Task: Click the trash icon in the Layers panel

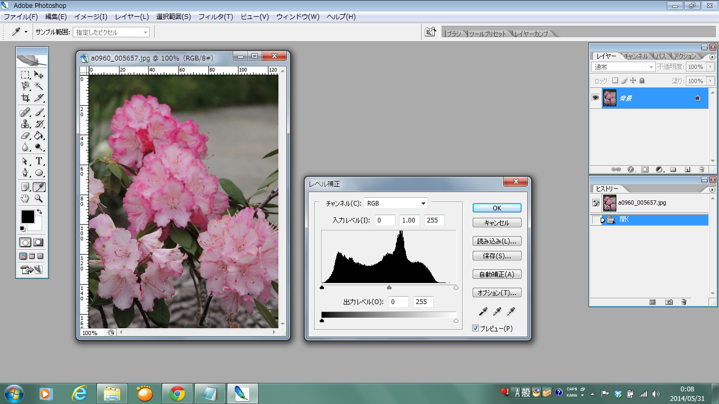Action: tap(702, 169)
